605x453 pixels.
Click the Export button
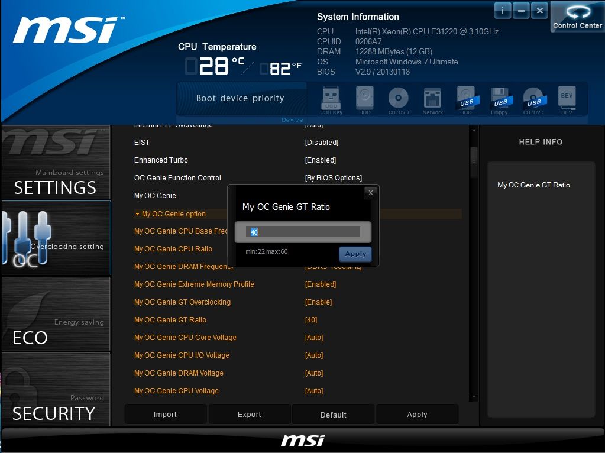click(x=249, y=414)
